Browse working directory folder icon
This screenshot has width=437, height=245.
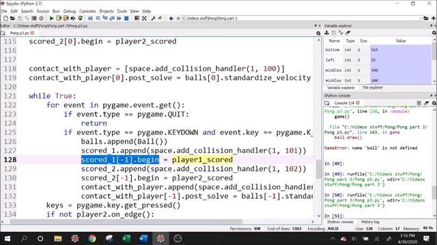[426, 18]
